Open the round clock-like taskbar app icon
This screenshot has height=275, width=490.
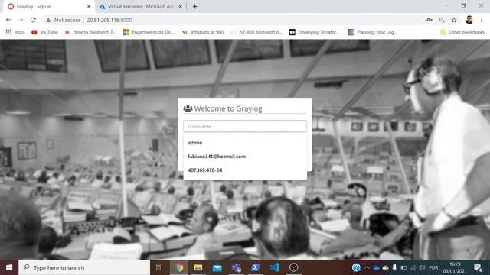point(294,267)
